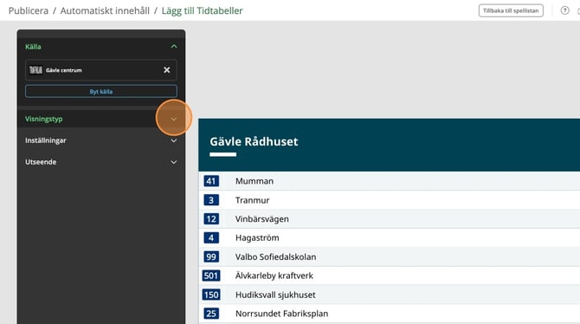580x324 pixels.
Task: Click the Gävle Rådhuset heading
Action: (254, 141)
